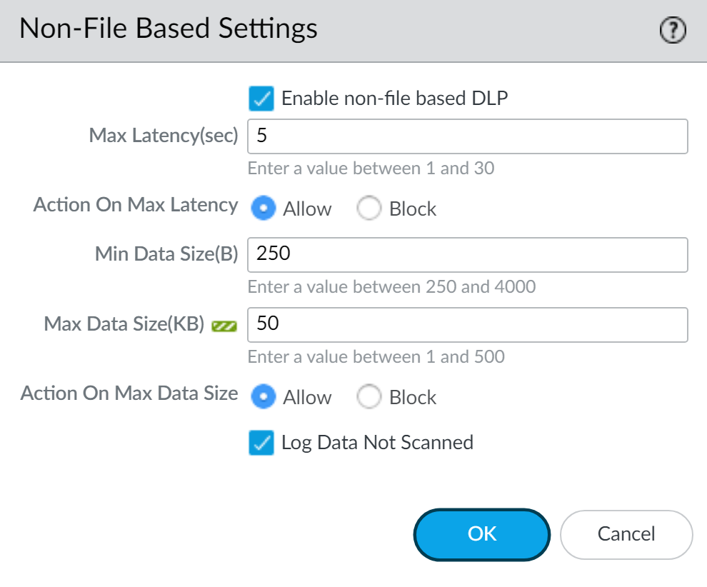Focus the Max Latency(sec) input field

coord(467,136)
